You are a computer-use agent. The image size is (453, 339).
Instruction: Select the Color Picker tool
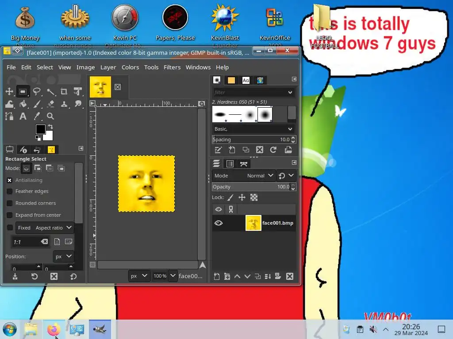tap(37, 116)
